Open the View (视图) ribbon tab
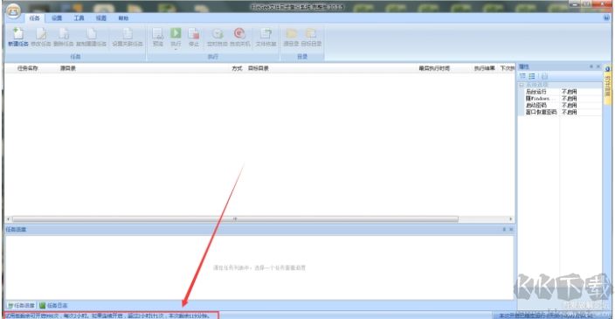Image resolution: width=615 pixels, height=319 pixels. (101, 18)
